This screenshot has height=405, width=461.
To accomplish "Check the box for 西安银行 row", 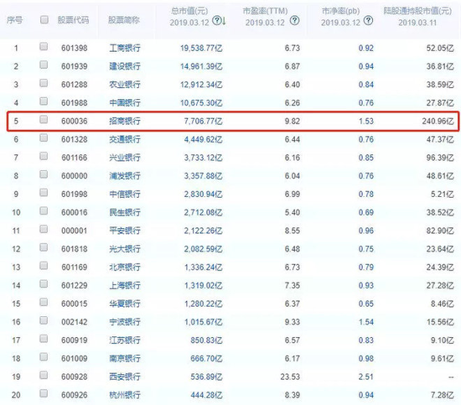I will tap(44, 375).
